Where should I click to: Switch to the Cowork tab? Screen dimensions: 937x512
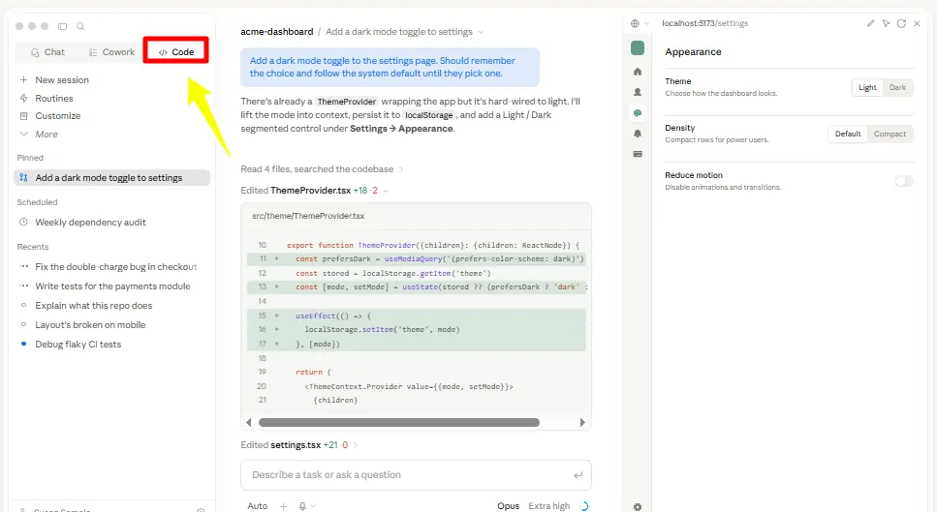pos(111,52)
